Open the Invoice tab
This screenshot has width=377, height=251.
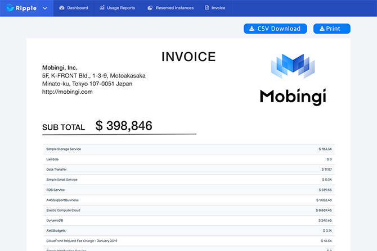click(215, 8)
